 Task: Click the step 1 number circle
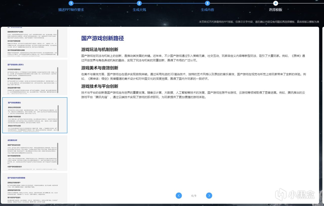click(x=71, y=3)
